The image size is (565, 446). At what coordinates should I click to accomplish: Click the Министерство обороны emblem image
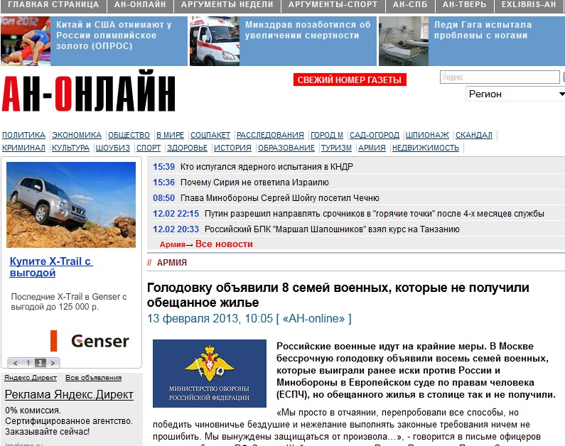click(x=209, y=373)
